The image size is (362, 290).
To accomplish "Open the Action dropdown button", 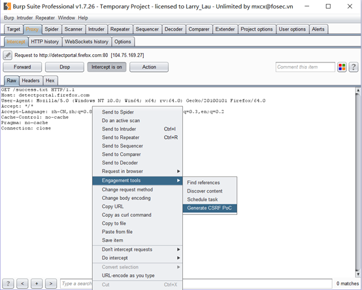I will 149,67.
